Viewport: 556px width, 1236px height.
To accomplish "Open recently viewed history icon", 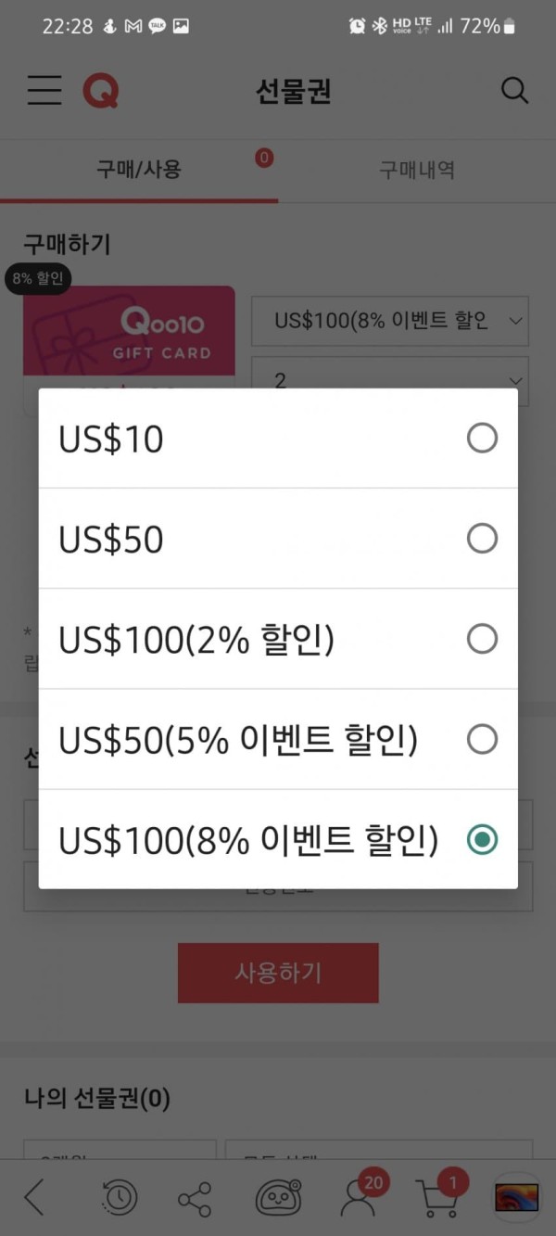I will click(x=120, y=1198).
